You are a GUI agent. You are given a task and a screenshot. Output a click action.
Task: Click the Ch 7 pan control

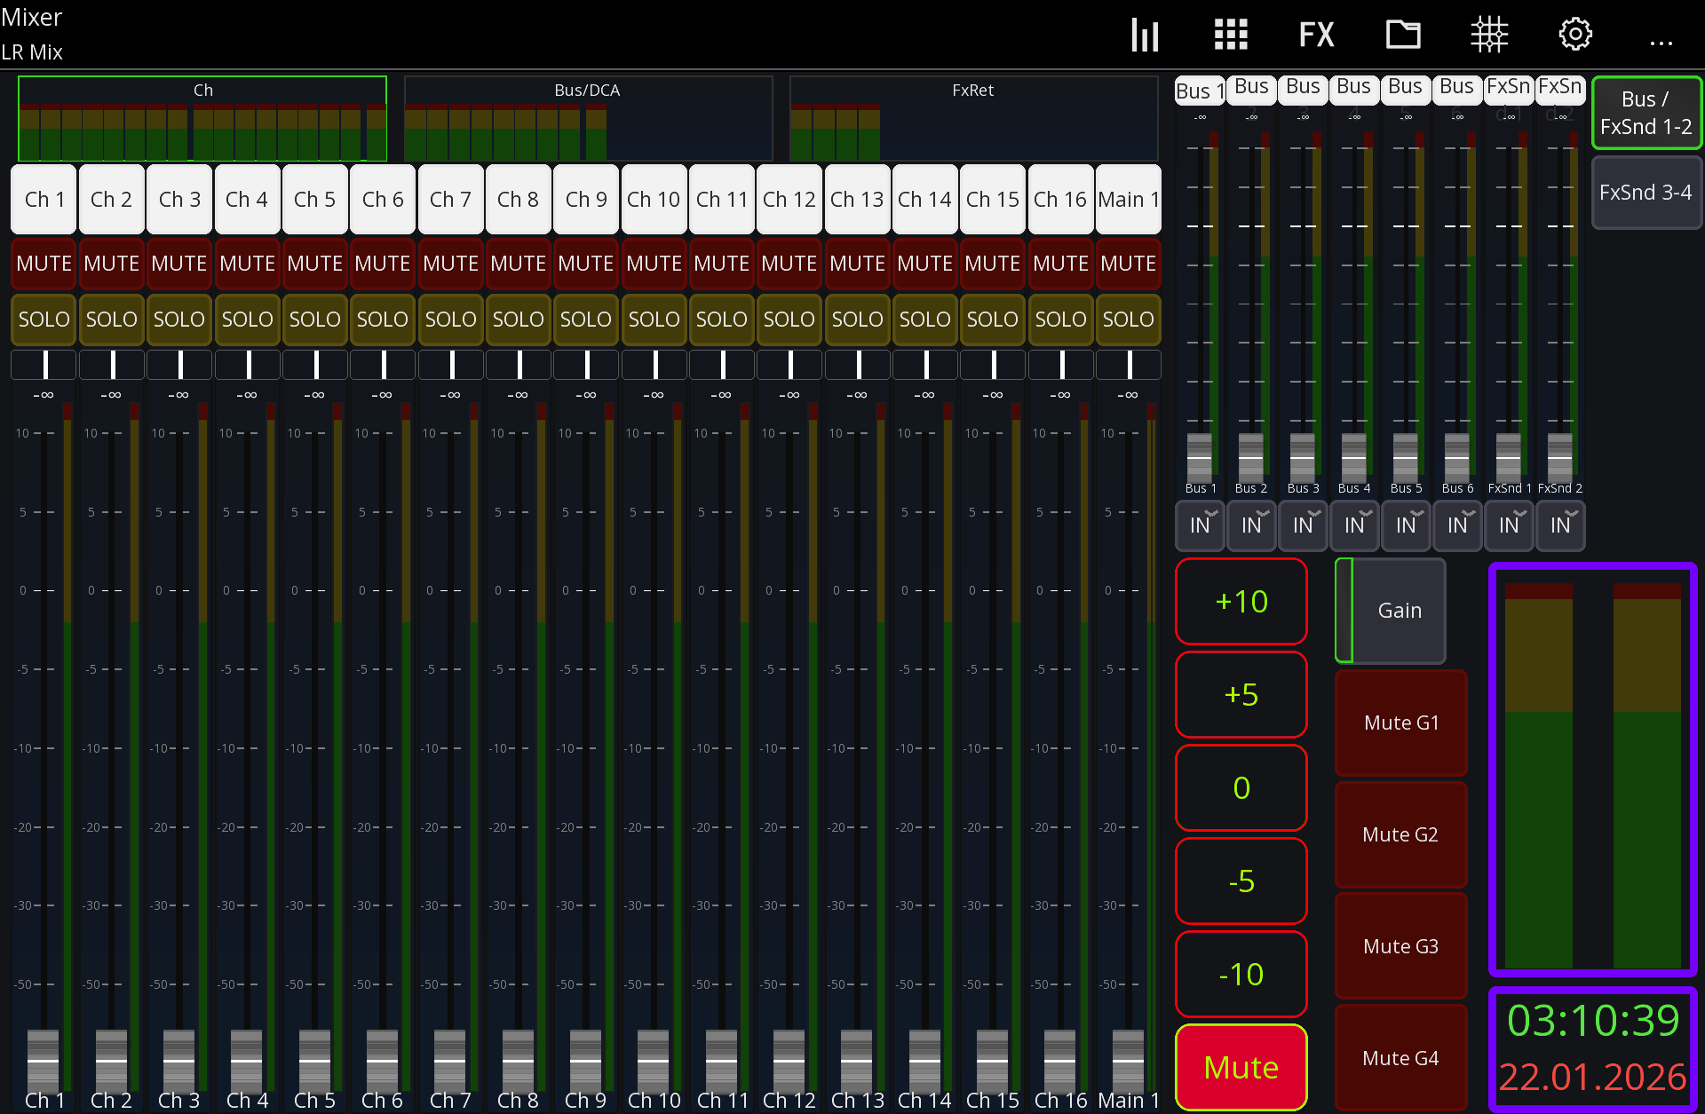(x=451, y=365)
